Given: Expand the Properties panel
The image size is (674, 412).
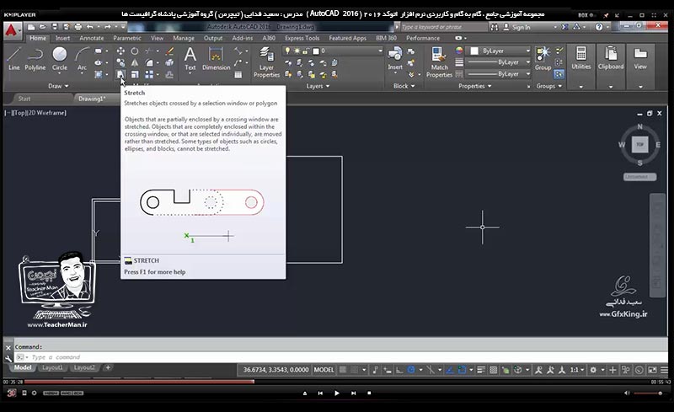Looking at the screenshot, I should click(x=474, y=86).
